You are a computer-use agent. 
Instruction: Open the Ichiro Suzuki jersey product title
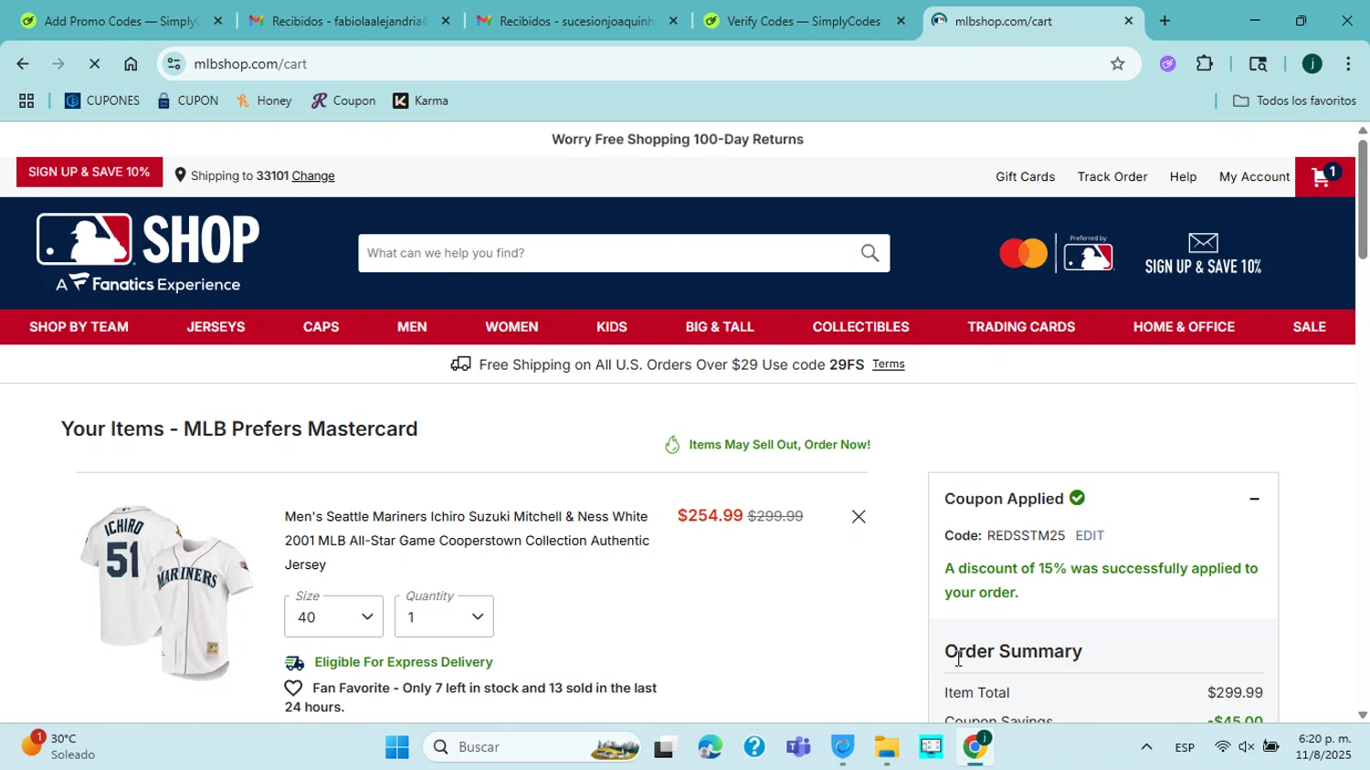pyautogui.click(x=467, y=541)
